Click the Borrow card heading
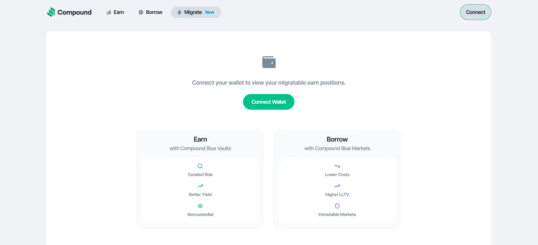Viewport: 538px width, 245px height. 337,139
